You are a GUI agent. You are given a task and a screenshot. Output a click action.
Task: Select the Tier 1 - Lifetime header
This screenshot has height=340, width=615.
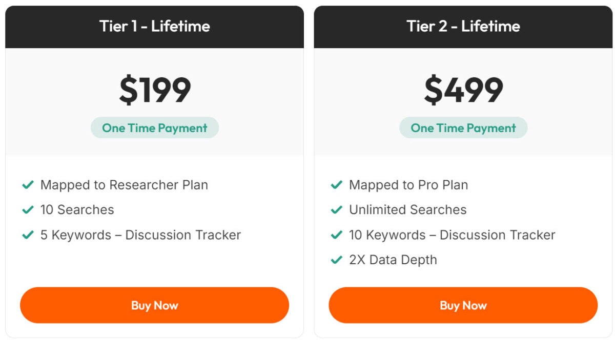[154, 26]
